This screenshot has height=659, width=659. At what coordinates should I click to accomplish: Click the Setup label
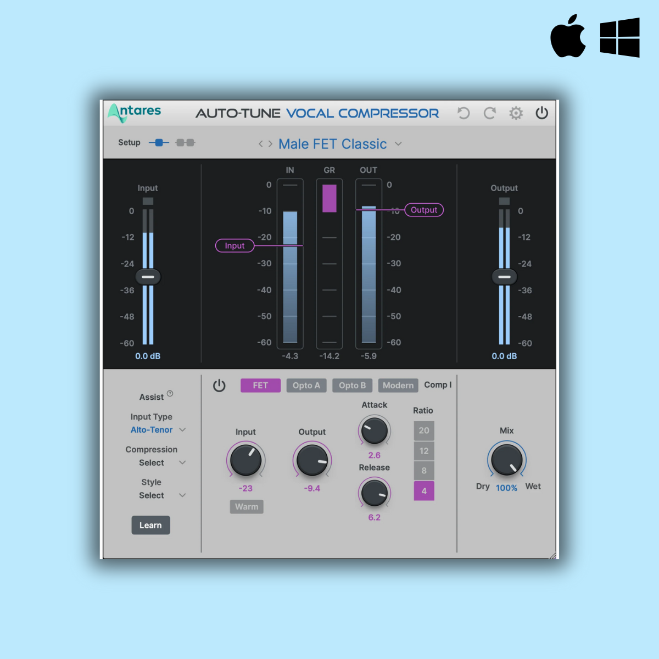pos(129,143)
